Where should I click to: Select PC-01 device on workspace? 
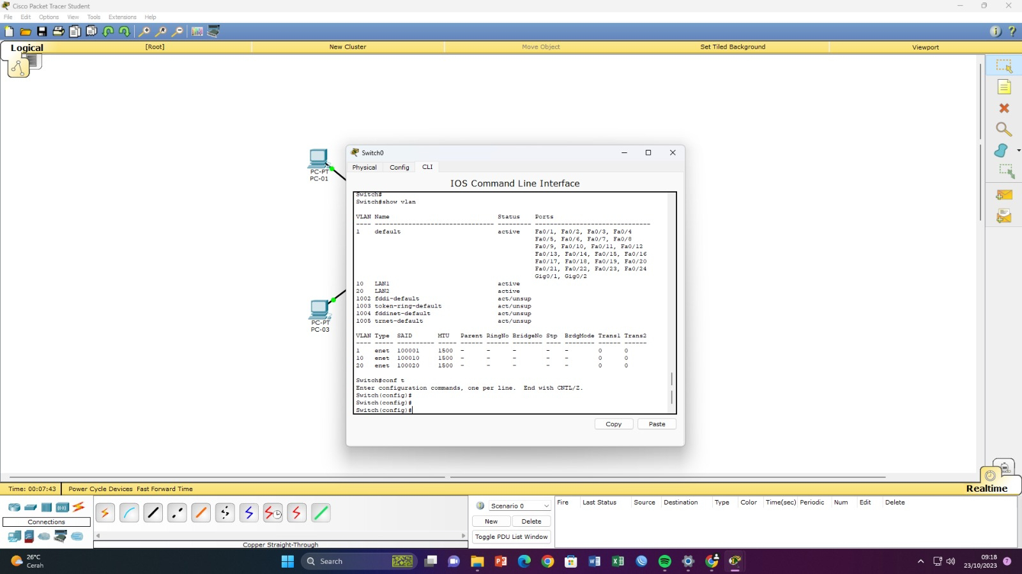click(x=319, y=165)
